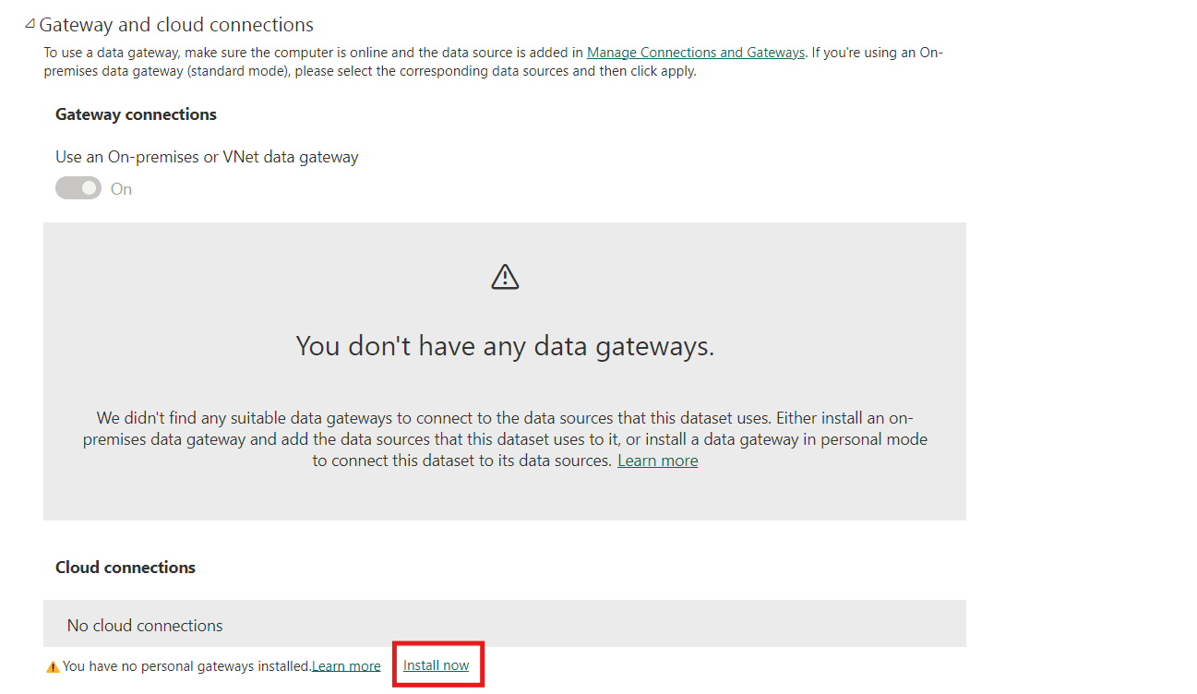Open the Manage Connections and Gateways link
The image size is (1197, 694).
(695, 53)
